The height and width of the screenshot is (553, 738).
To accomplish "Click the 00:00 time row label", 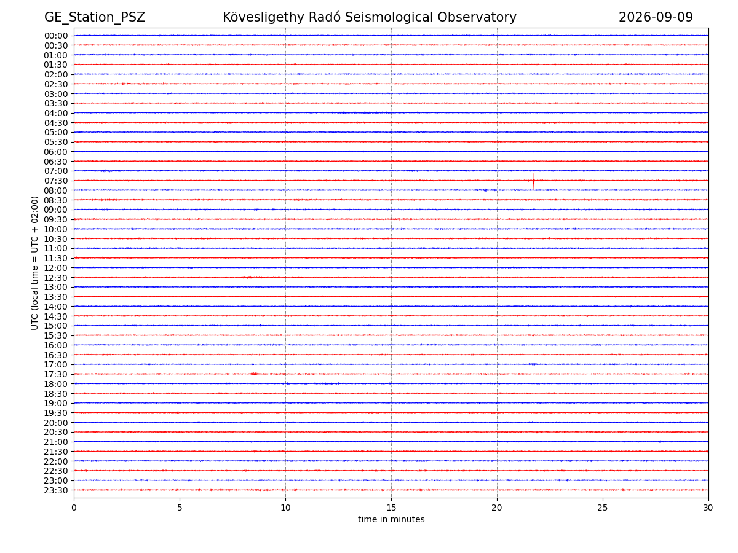I will pyautogui.click(x=56, y=36).
